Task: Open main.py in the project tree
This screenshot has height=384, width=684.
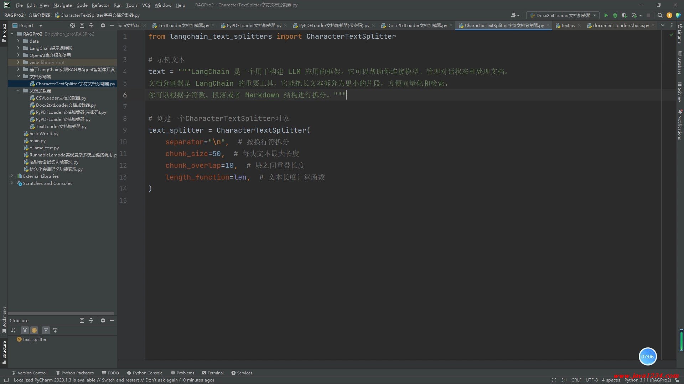Action: pyautogui.click(x=37, y=140)
